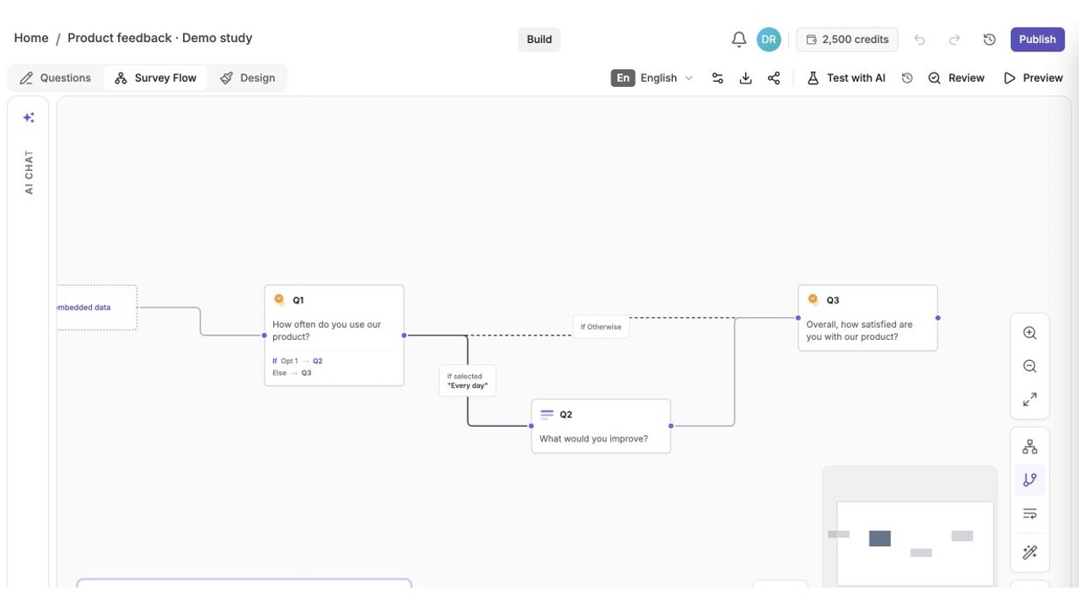
Task: Open test history icon next to Test with AI
Action: tap(907, 78)
